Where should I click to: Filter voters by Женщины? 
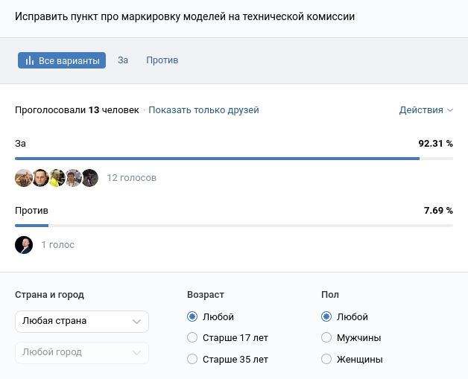pyautogui.click(x=326, y=359)
